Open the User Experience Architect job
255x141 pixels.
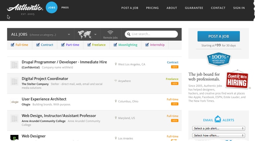(x=44, y=99)
